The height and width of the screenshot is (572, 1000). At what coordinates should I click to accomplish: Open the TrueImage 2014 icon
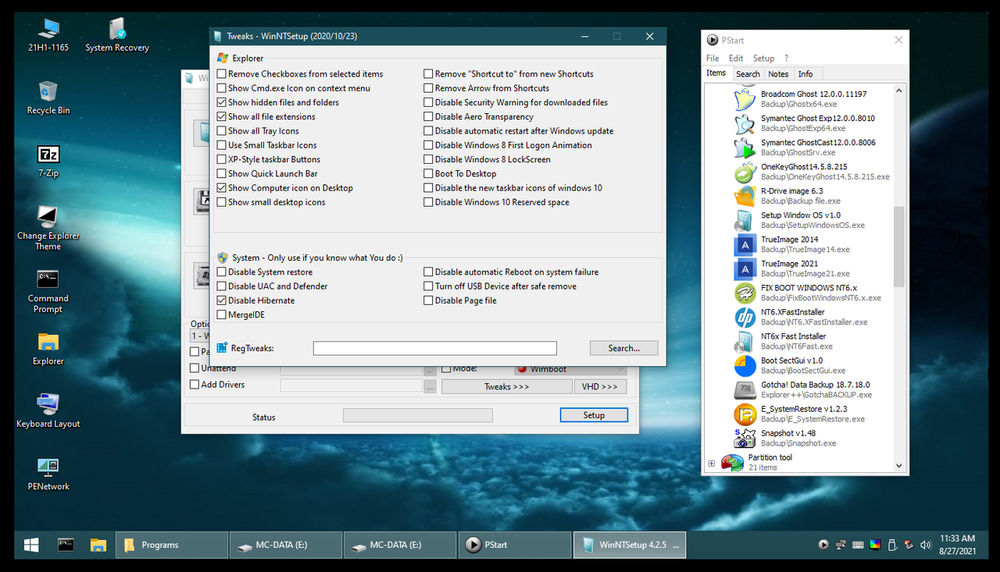(745, 244)
